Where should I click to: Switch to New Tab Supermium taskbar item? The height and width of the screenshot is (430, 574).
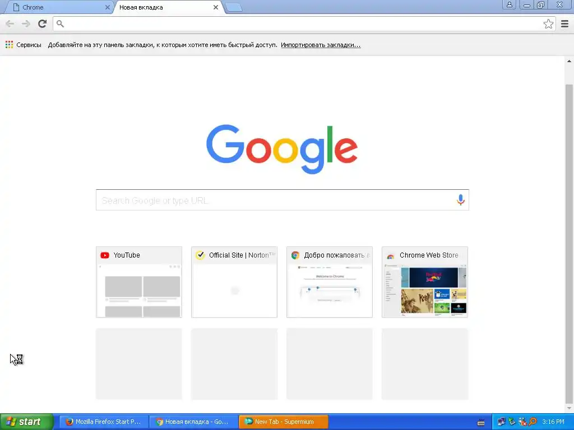pos(283,422)
